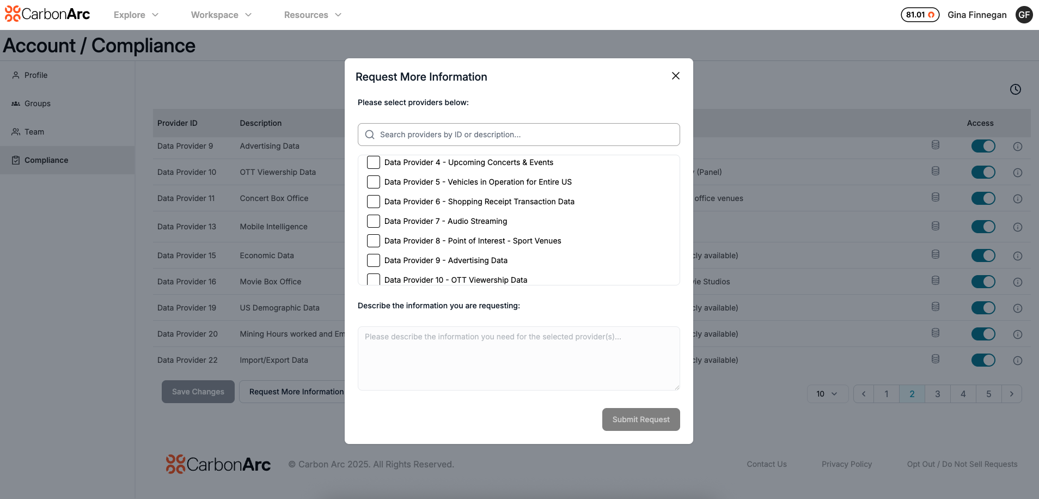Viewport: 1039px width, 499px height.
Task: Check Data Provider 4 Upcoming Concerts checkbox
Action: click(374, 162)
